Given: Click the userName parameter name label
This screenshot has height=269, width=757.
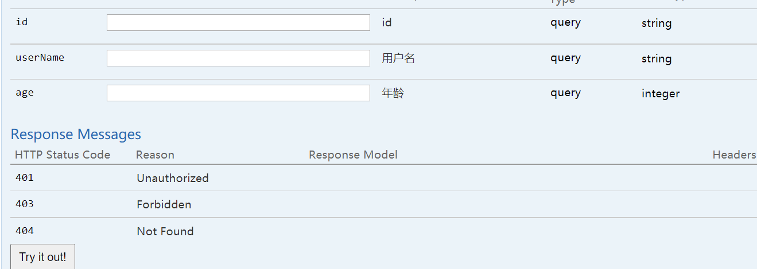Looking at the screenshot, I should coord(40,58).
